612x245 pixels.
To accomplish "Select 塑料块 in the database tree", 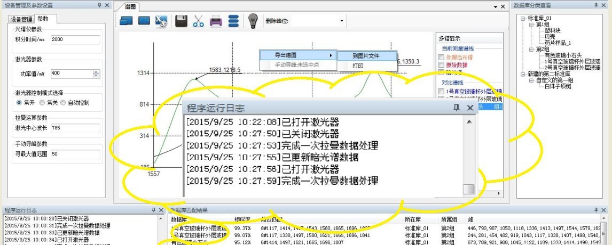I will [553, 31].
